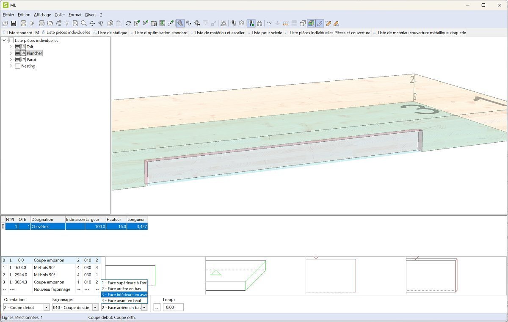Image resolution: width=508 pixels, height=322 pixels.
Task: Click the open folder icon
Action: (5, 24)
